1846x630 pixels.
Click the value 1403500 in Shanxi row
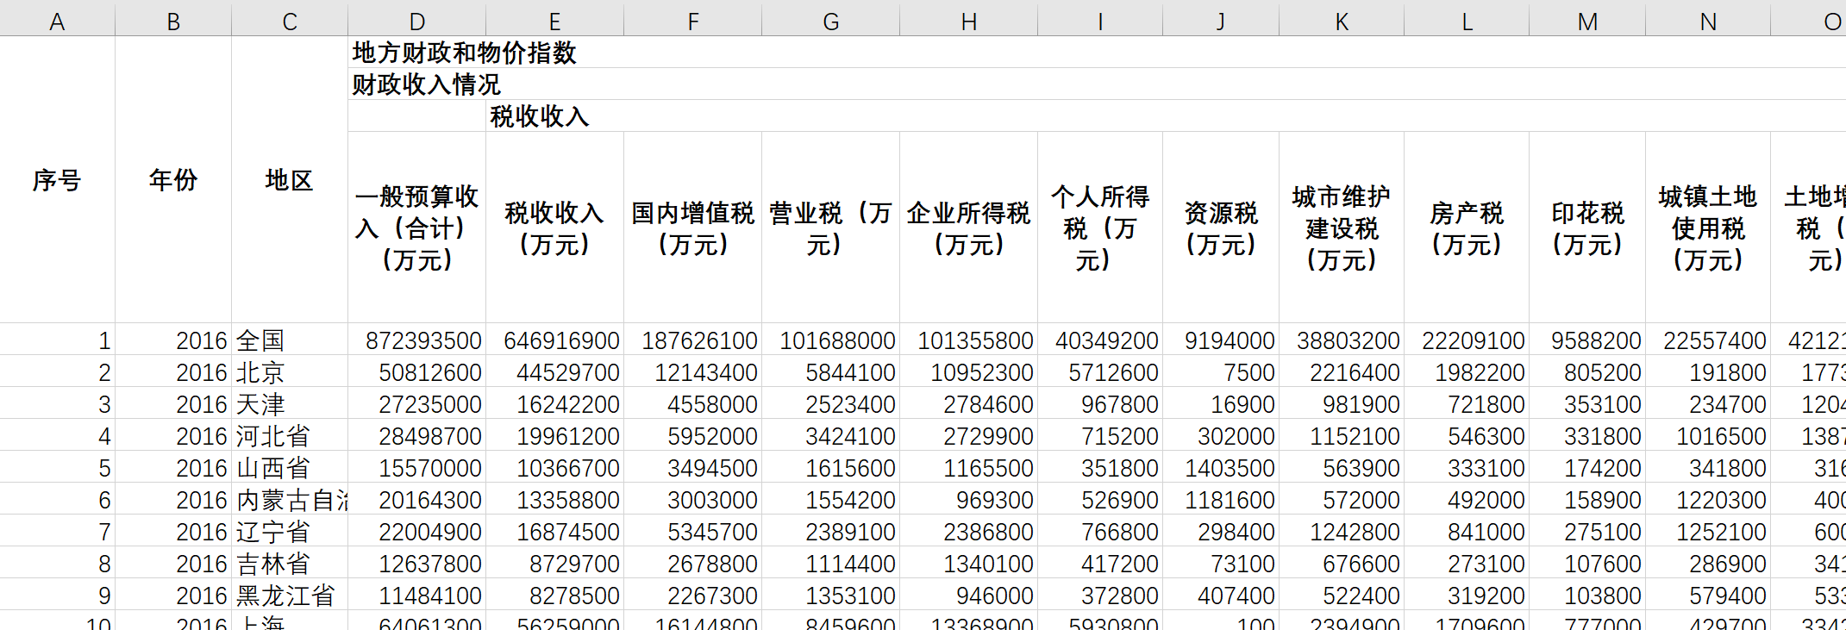point(1230,469)
